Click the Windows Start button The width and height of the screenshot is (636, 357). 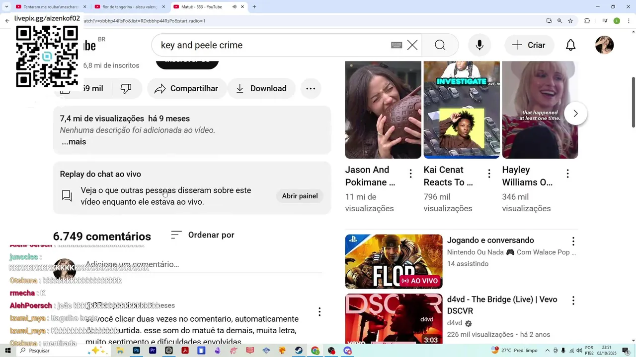pyautogui.click(x=7, y=351)
